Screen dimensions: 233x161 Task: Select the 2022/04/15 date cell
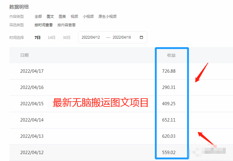pos(32,103)
